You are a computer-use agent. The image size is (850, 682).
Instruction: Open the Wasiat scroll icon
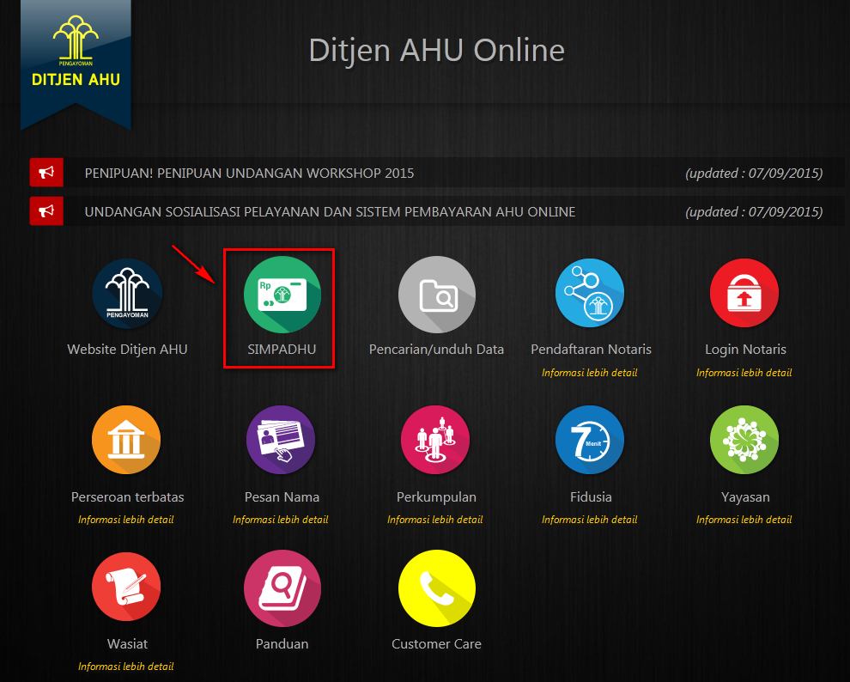point(127,588)
